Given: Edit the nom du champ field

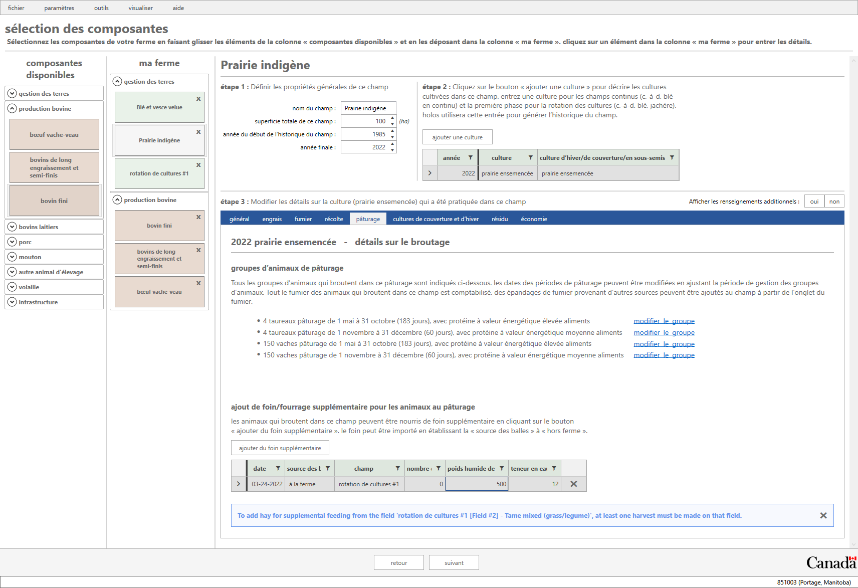Looking at the screenshot, I should (368, 108).
